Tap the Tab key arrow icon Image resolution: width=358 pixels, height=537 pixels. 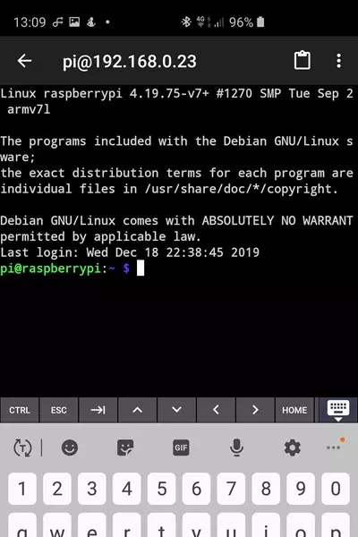tap(98, 410)
